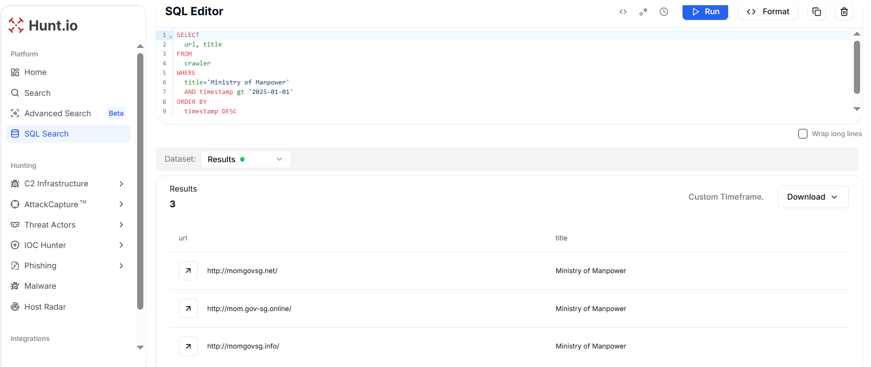The width and height of the screenshot is (871, 367).
Task: Click the query history clock icon
Action: 664,12
